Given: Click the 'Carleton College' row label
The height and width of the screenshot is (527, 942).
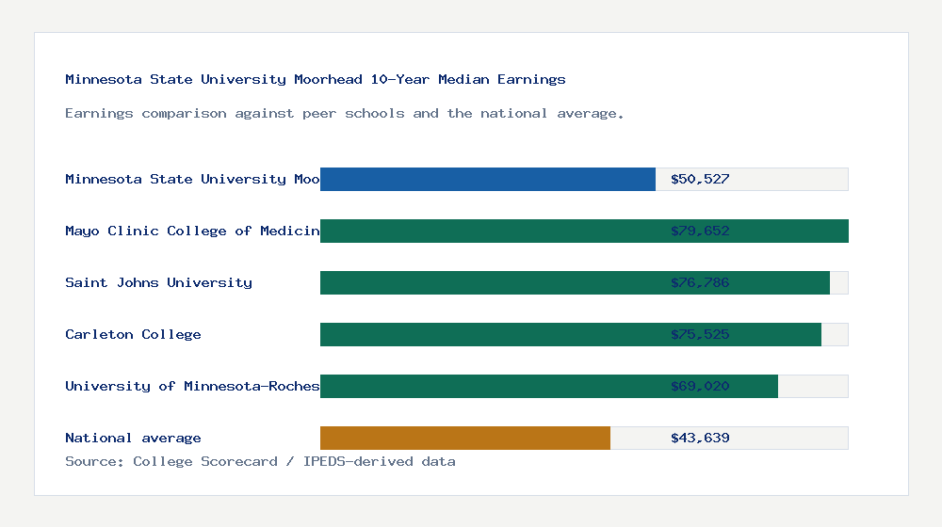Looking at the screenshot, I should pyautogui.click(x=133, y=334).
